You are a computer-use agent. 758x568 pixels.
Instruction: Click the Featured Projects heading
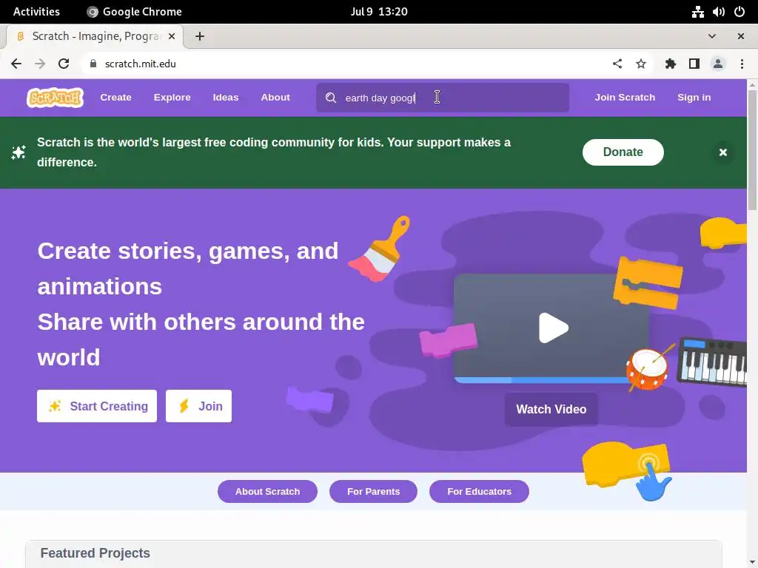tap(95, 553)
